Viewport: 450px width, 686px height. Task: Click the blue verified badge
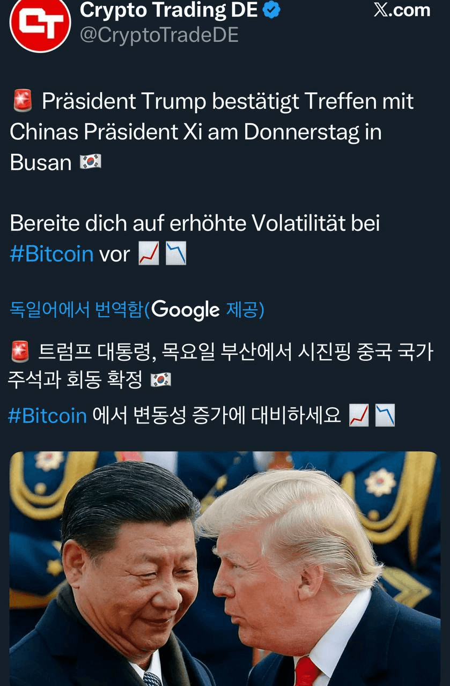tap(272, 10)
